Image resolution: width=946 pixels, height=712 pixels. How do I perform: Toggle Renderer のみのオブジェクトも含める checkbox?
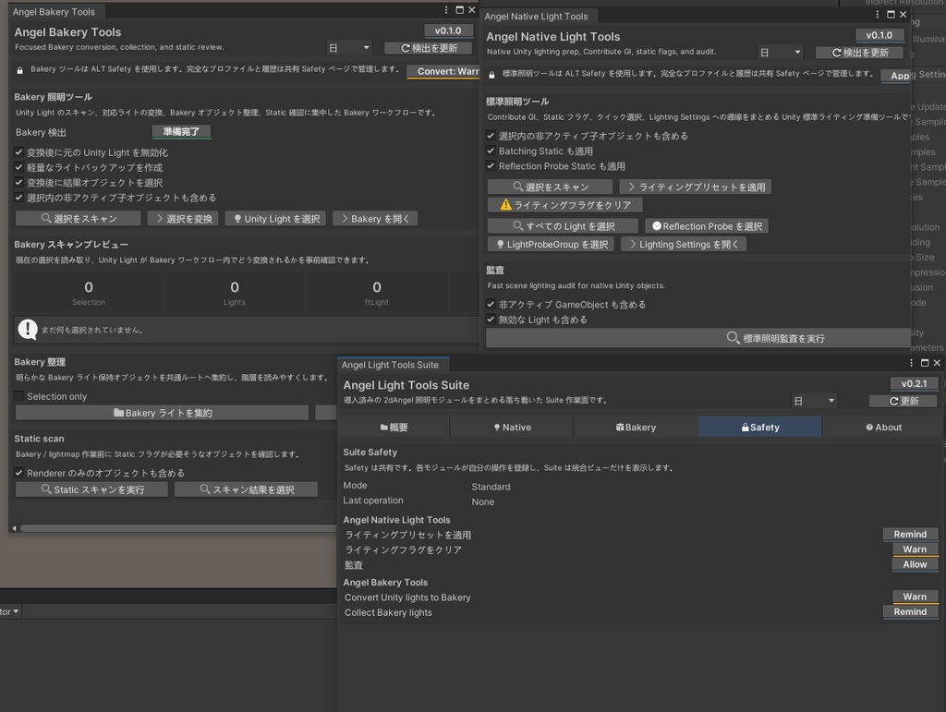click(x=18, y=473)
